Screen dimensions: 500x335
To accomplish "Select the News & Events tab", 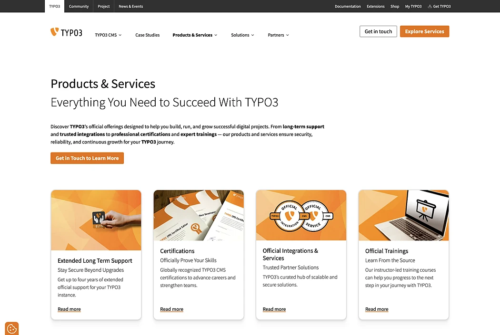I will 131,6.
